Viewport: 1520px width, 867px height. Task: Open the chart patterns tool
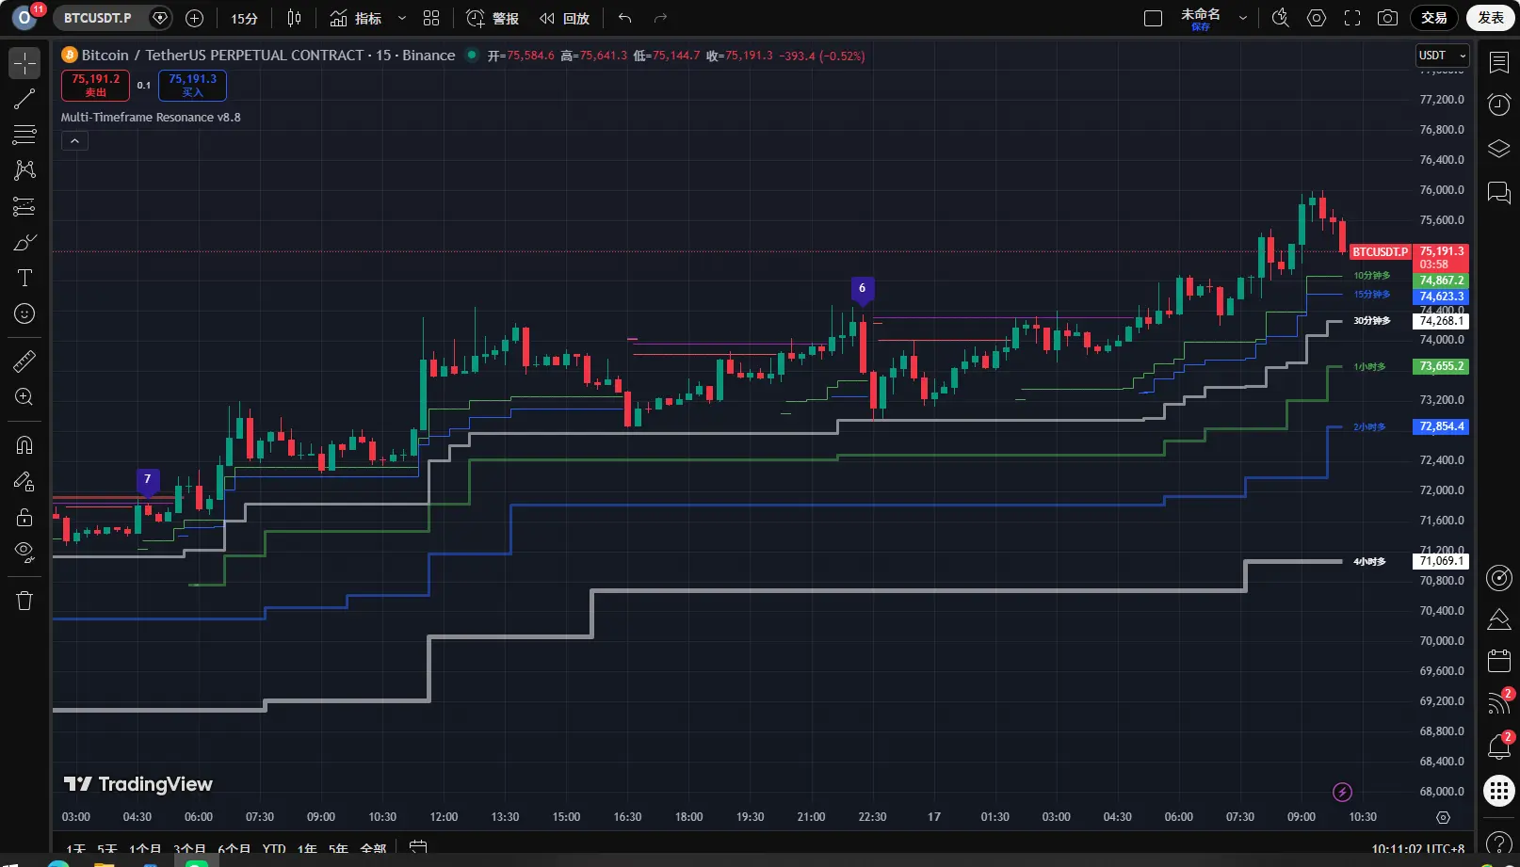click(24, 170)
